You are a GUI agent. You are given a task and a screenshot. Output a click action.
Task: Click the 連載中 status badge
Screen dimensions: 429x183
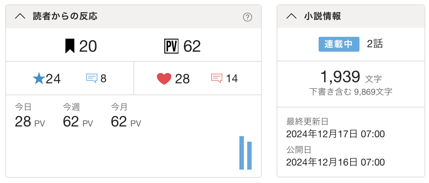(x=339, y=44)
